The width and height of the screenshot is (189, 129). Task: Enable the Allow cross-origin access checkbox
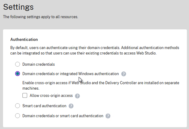tap(25, 96)
